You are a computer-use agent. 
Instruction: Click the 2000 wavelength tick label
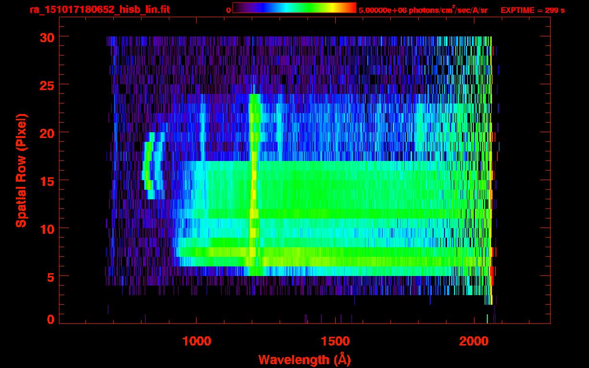click(473, 341)
